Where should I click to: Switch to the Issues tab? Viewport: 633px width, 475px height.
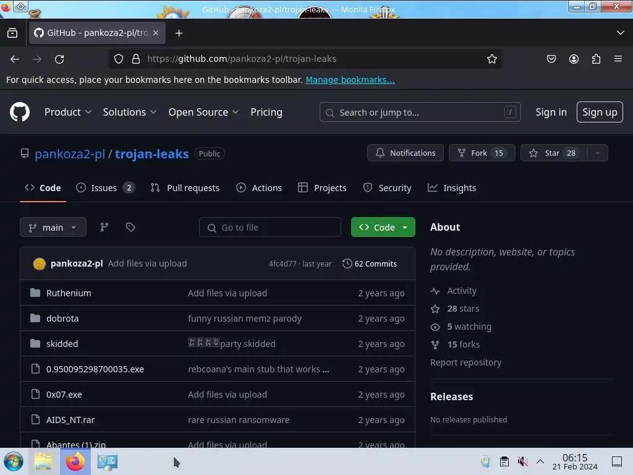[x=105, y=188]
